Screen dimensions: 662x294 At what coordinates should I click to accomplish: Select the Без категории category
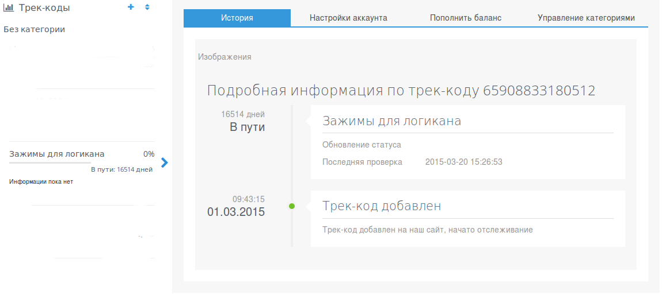point(35,29)
